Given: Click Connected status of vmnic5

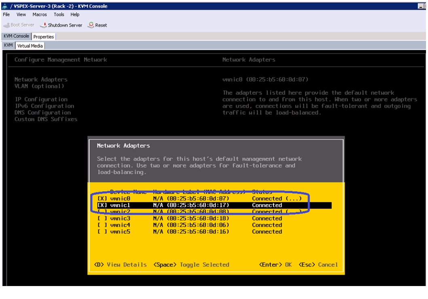Looking at the screenshot, I should pos(267,231).
